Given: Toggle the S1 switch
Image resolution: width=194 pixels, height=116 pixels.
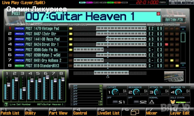Looking at the screenshot, I should 115,102.
